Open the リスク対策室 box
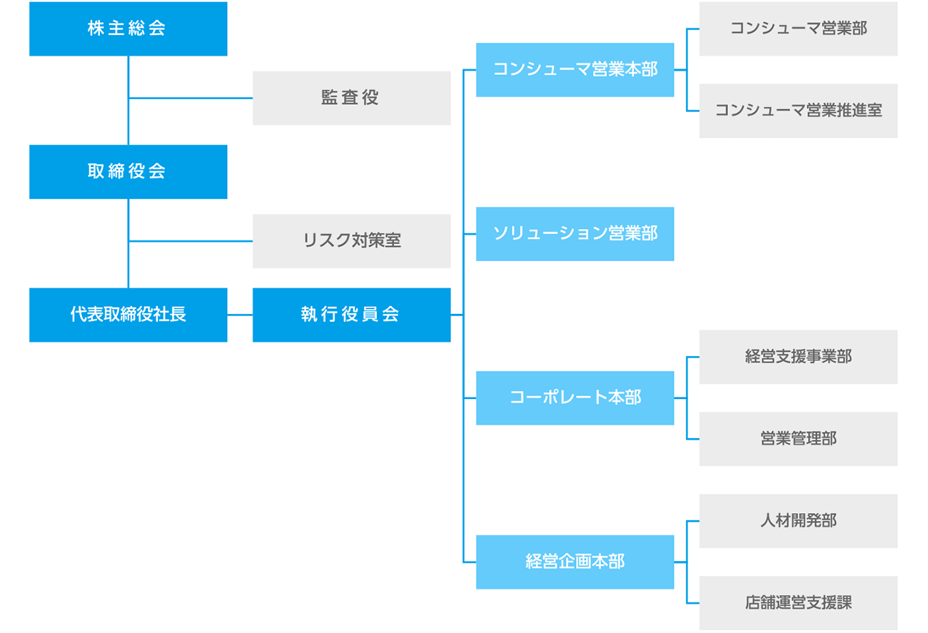Image resolution: width=928 pixels, height=633 pixels. (x=351, y=241)
